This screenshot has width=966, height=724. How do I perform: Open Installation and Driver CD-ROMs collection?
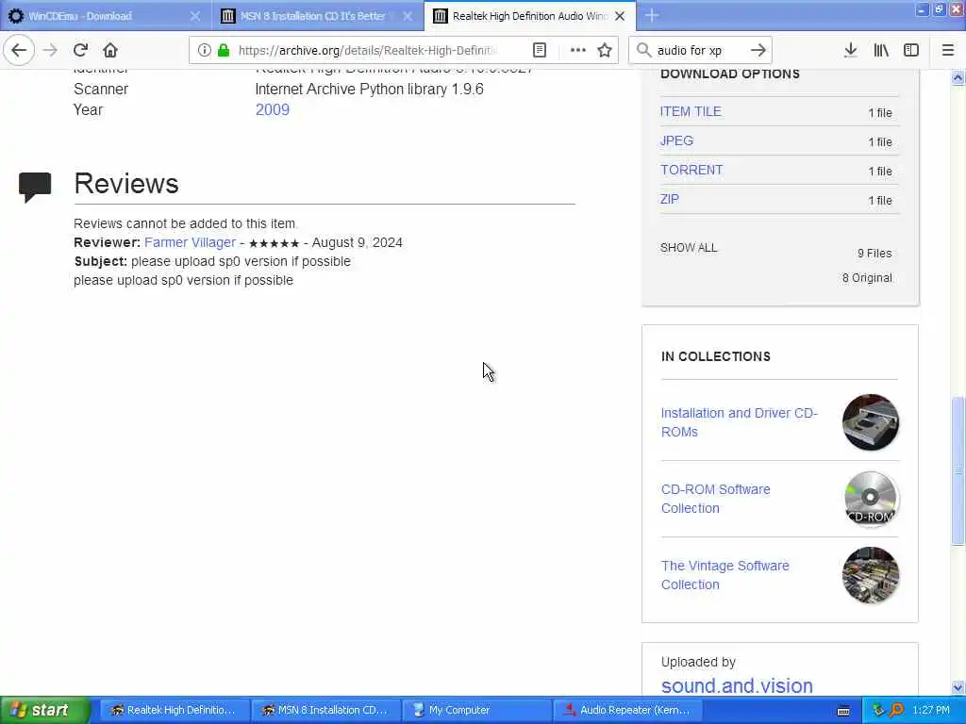coord(740,422)
